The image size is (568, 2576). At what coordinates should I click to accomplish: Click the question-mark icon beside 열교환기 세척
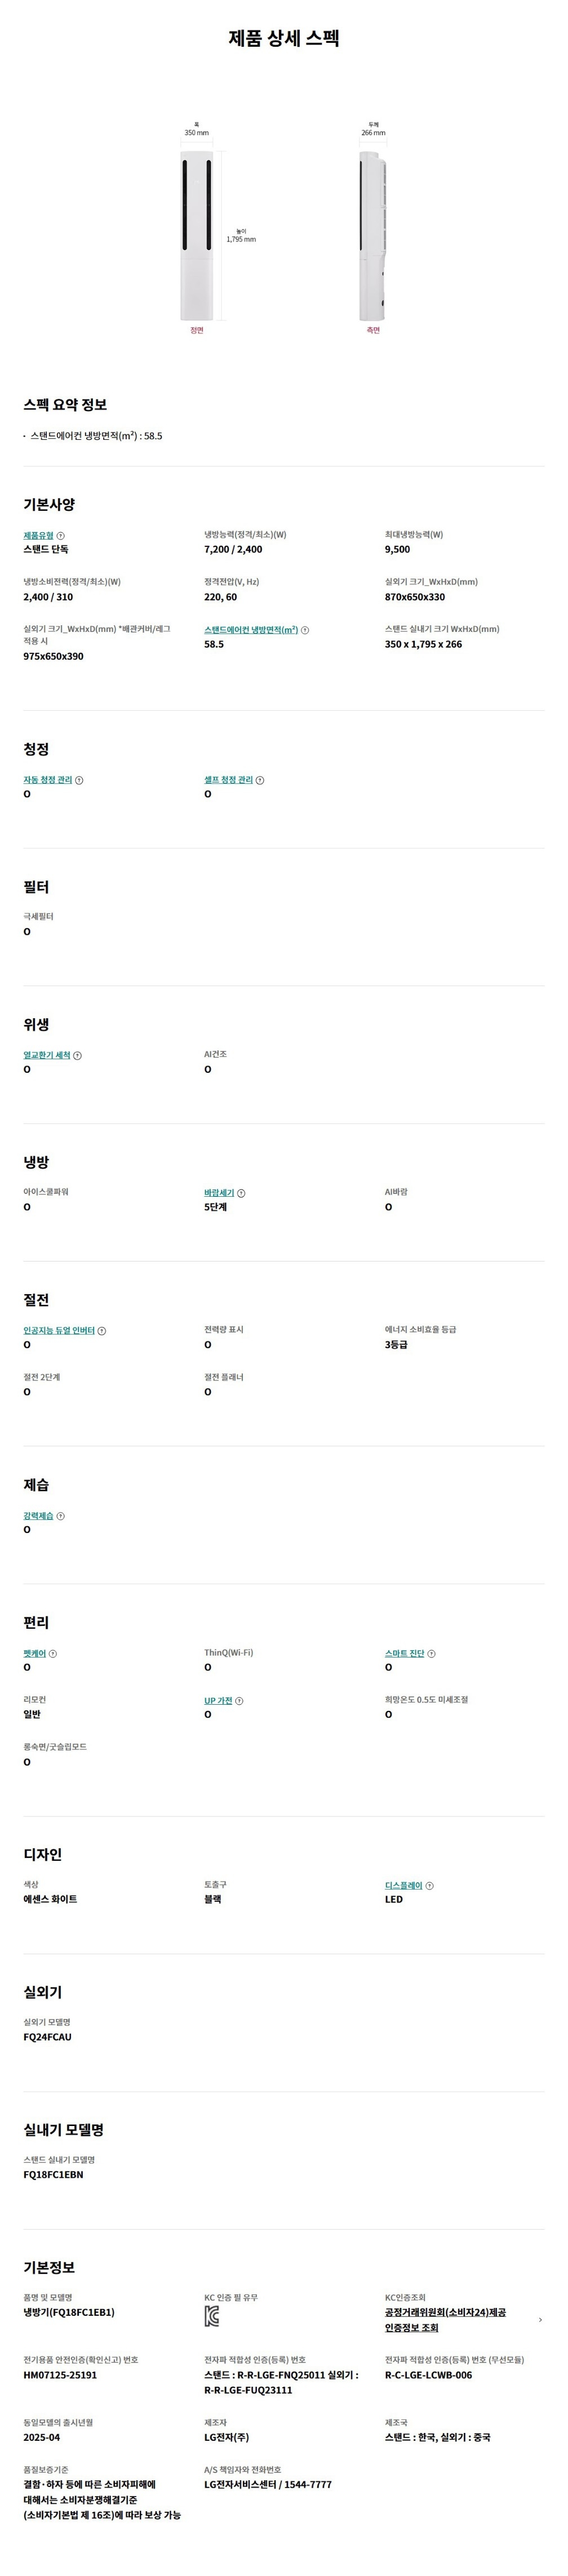(78, 1056)
